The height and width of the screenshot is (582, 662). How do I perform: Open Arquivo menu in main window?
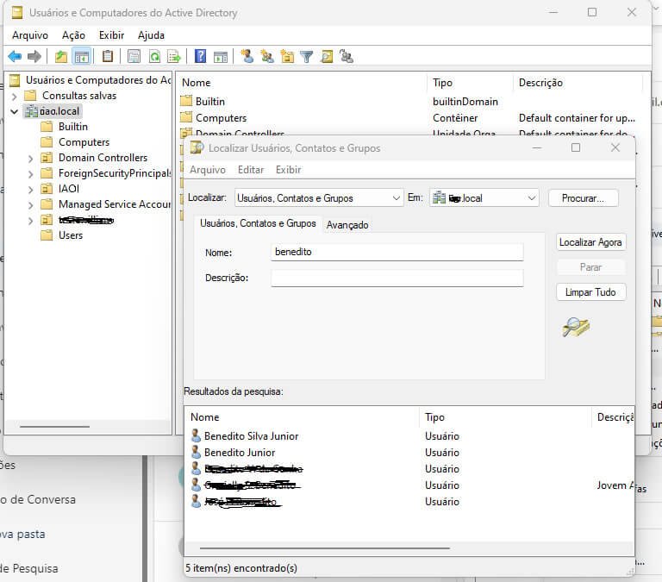point(30,35)
